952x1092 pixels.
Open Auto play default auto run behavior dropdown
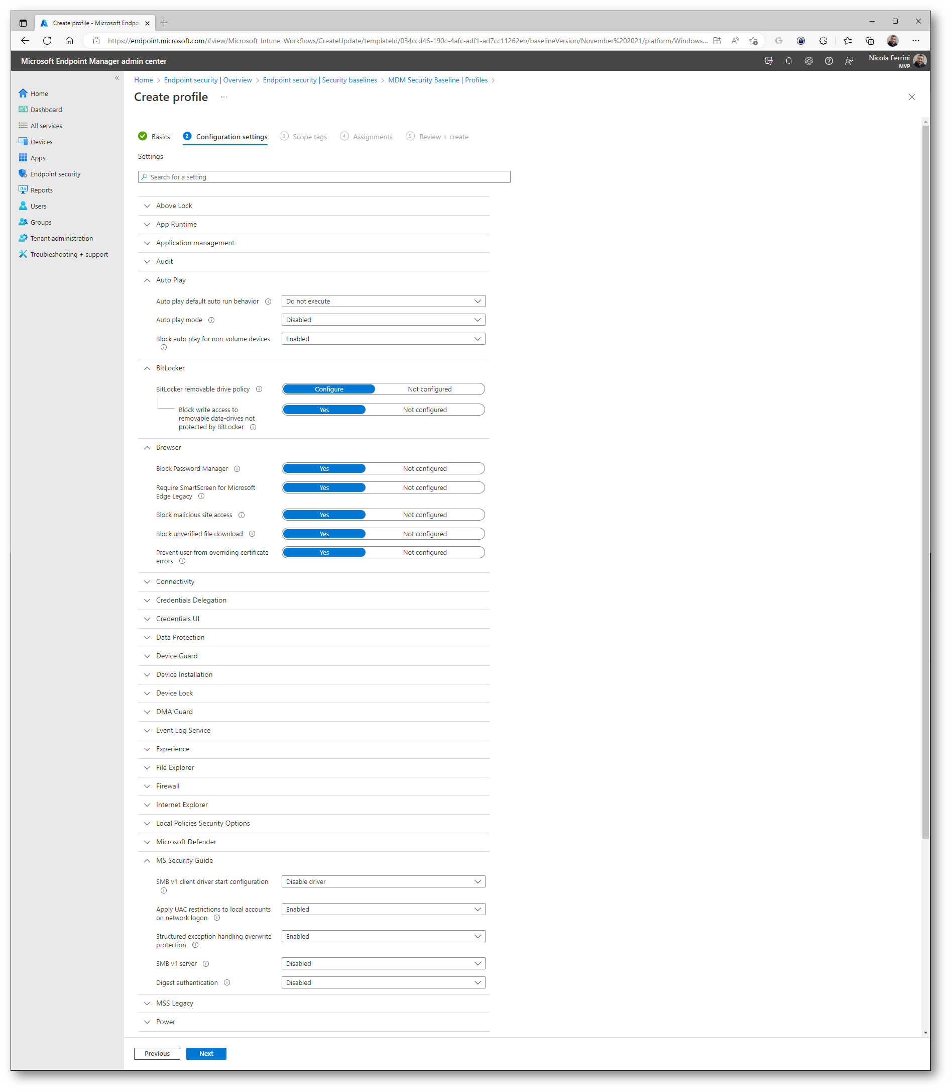(384, 302)
